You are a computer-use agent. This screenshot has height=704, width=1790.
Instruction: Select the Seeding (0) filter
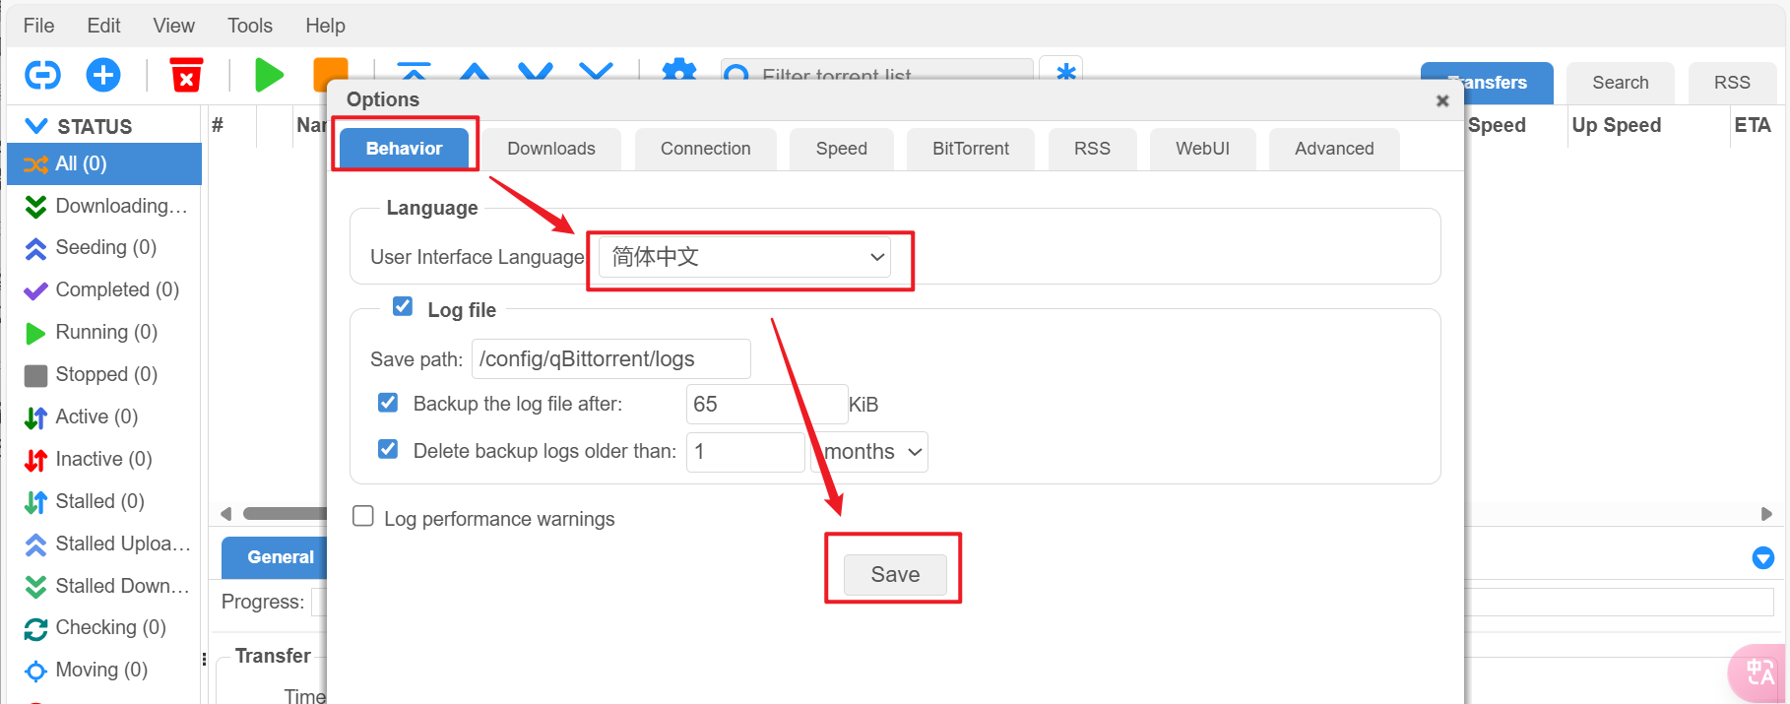[x=104, y=247]
